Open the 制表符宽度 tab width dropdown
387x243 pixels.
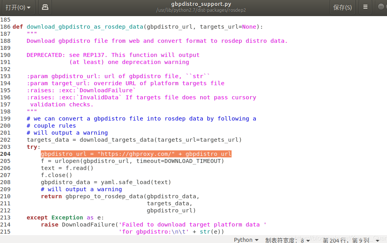click(288, 239)
